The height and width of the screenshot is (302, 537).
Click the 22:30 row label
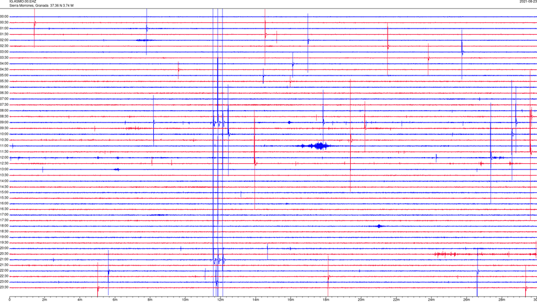4,276
